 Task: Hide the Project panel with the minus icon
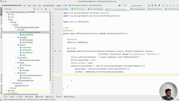point(49,9)
